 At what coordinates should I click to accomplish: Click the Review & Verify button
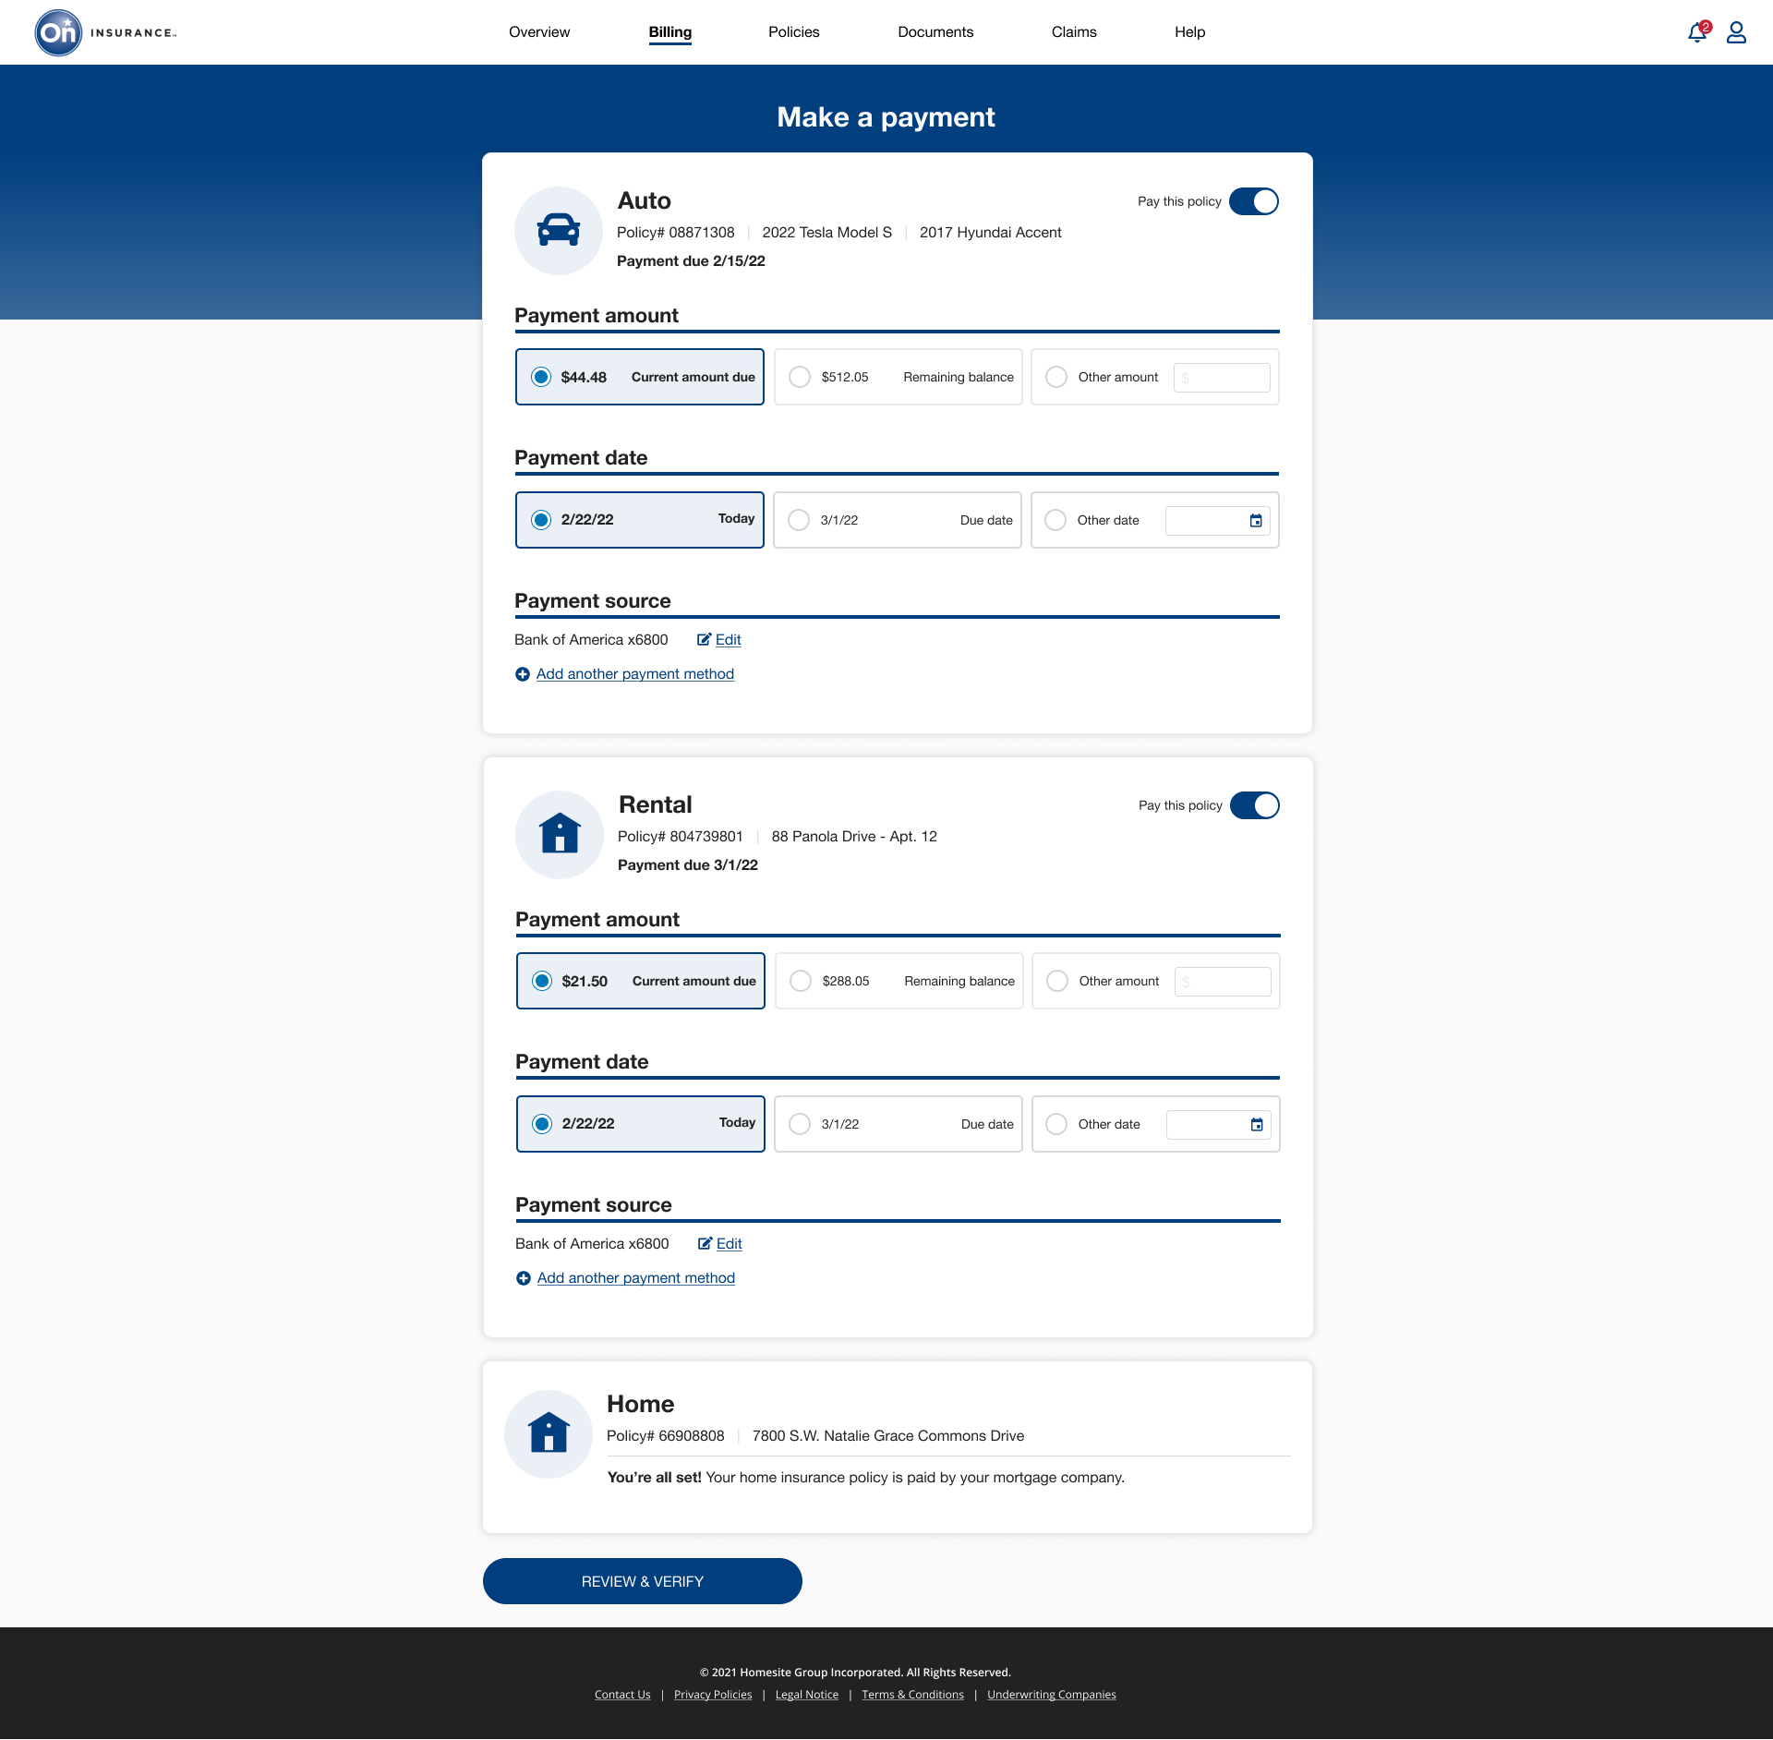(x=642, y=1581)
